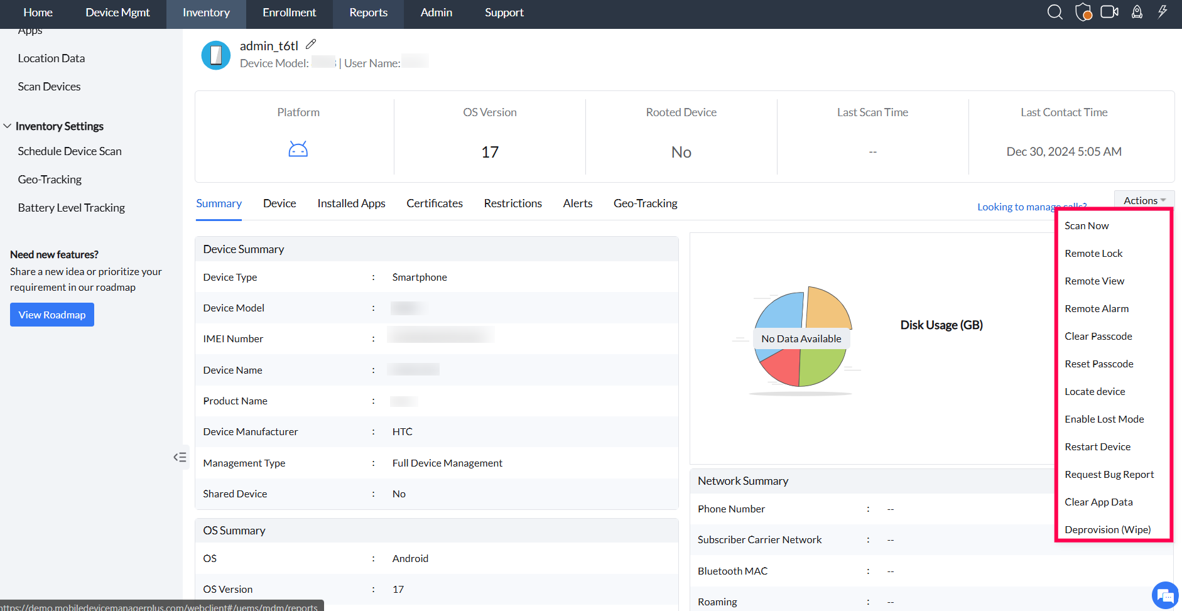
Task: Open the search icon in the top bar
Action: [x=1055, y=12]
